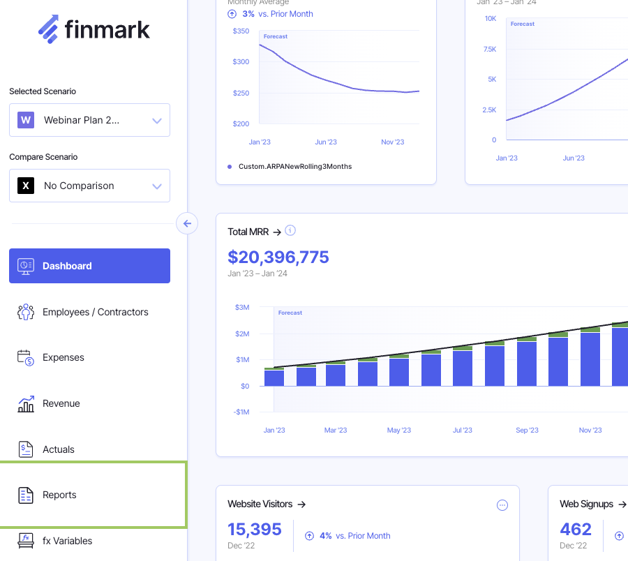Open the Web Signups detail link
Image resolution: width=628 pixels, height=561 pixels.
click(x=592, y=504)
